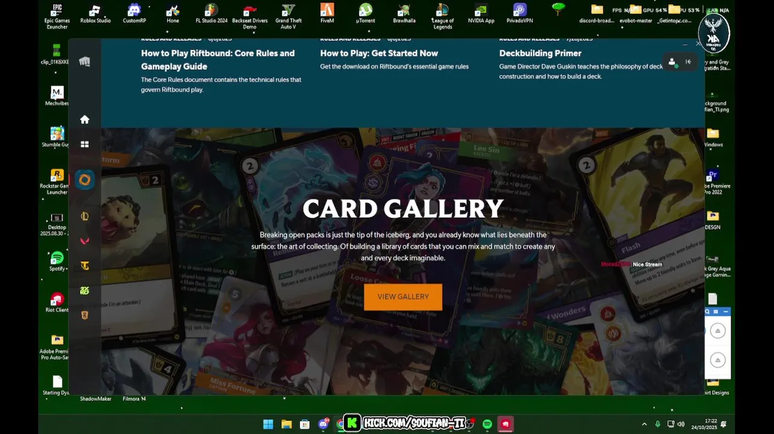Open Backseat Drivers Demo desktop shortcut
The width and height of the screenshot is (774, 434).
[250, 16]
